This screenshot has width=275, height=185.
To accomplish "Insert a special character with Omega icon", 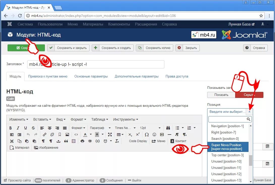I will 147,135.
